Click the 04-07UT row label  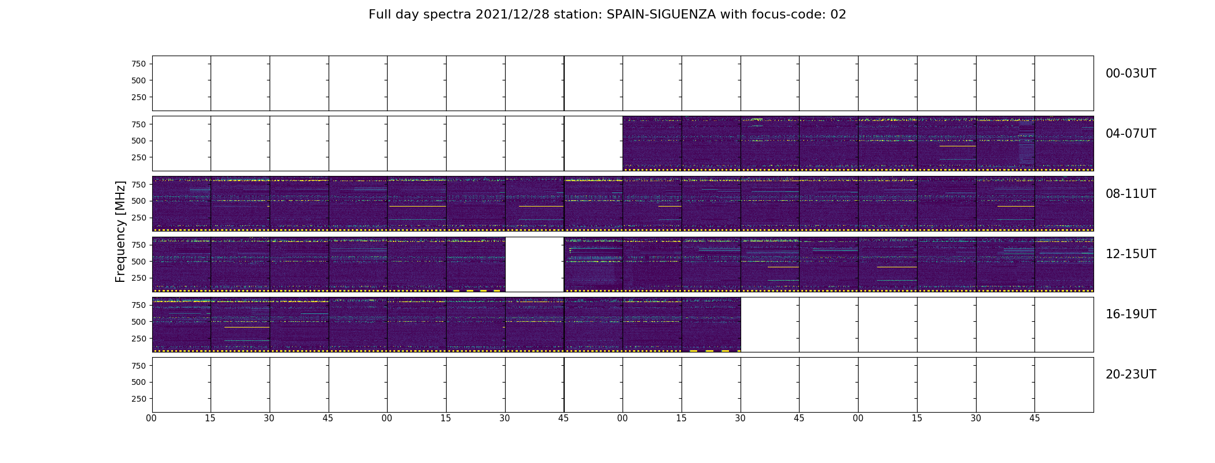1131,134
